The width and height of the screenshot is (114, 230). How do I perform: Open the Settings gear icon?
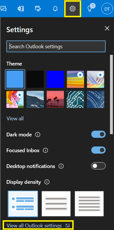(72, 9)
